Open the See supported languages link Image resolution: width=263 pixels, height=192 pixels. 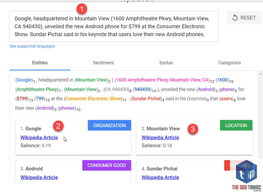32,46
